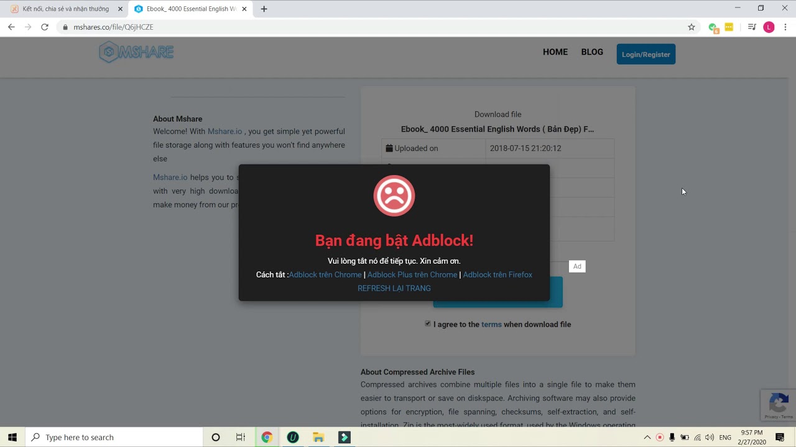Open Chrome's three-dot menu
Screen dimensions: 796x447
pos(785,27)
